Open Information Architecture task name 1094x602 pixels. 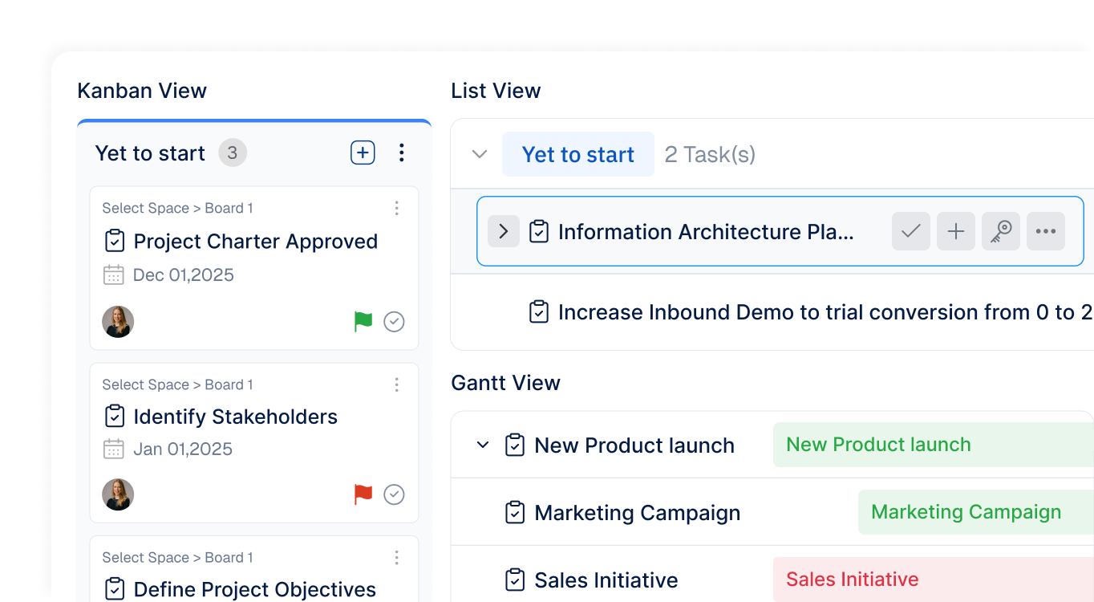tap(706, 232)
